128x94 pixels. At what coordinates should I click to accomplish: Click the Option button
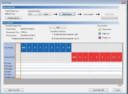tap(46, 14)
